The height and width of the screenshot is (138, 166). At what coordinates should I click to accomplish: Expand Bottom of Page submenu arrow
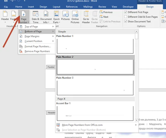tap(53, 31)
